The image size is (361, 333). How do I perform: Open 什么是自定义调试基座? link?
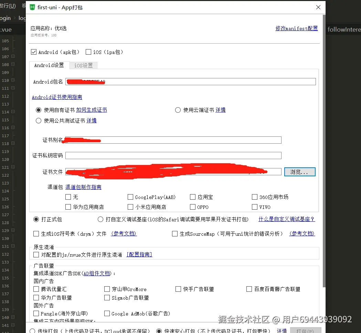[287, 219]
